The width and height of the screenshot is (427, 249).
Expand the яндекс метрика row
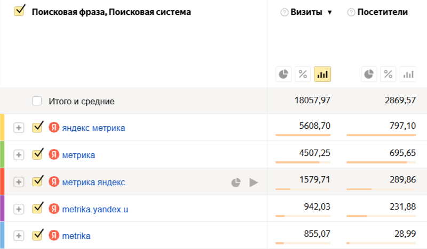19,128
